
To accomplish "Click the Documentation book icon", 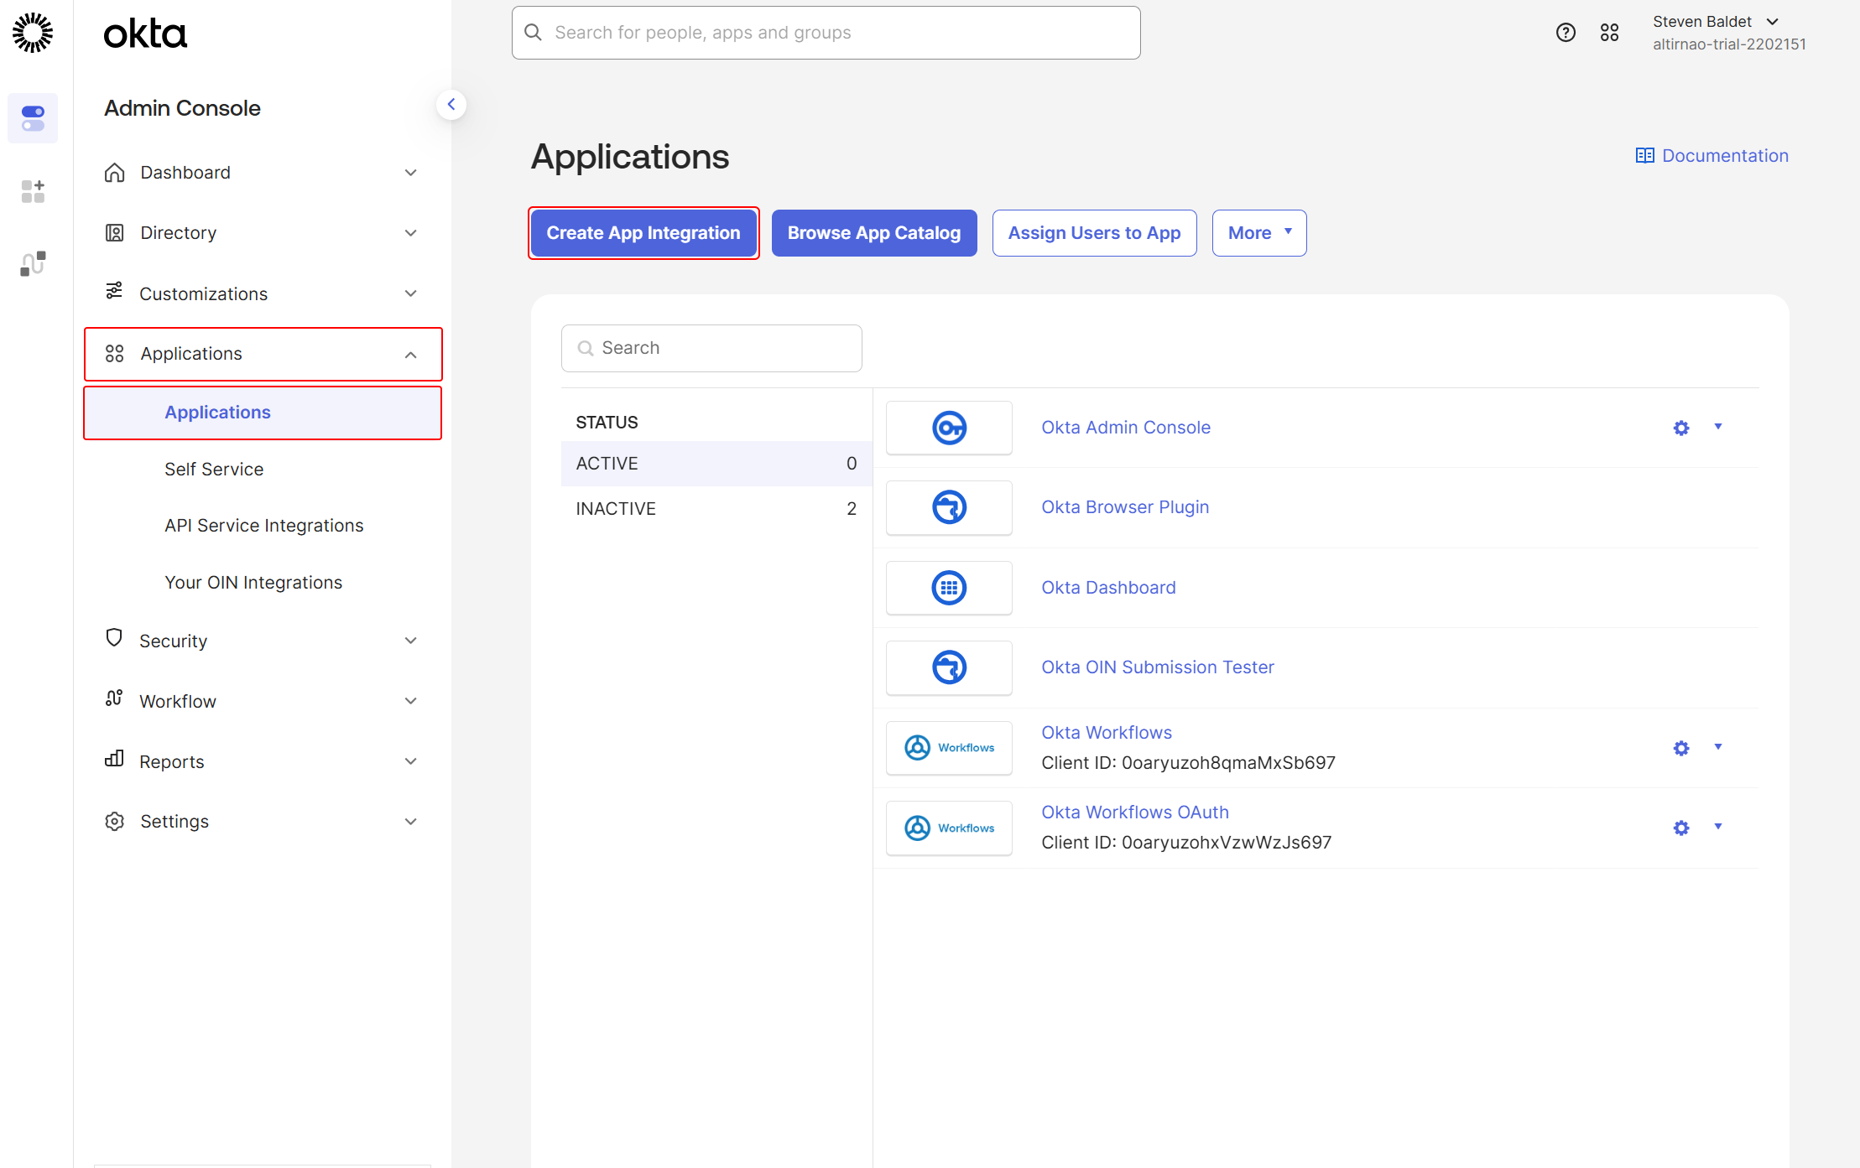I will (x=1644, y=156).
